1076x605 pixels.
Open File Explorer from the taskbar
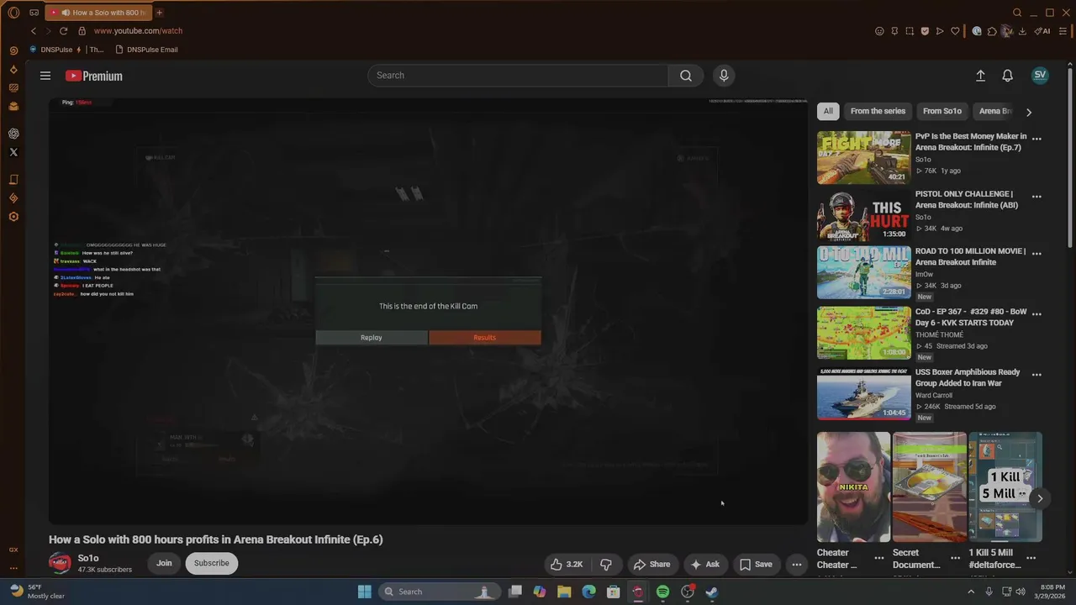click(x=564, y=592)
